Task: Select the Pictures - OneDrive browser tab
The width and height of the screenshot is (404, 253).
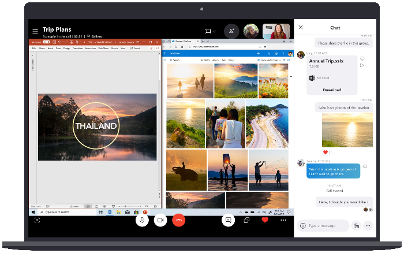Action: [x=185, y=41]
